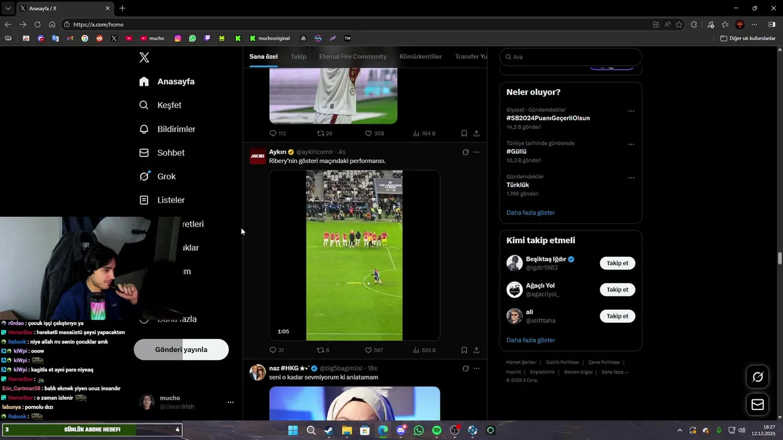Viewport: 783px width, 440px height.
Task: Open WhatsApp bookmark in favorites bar
Action: tap(193, 38)
